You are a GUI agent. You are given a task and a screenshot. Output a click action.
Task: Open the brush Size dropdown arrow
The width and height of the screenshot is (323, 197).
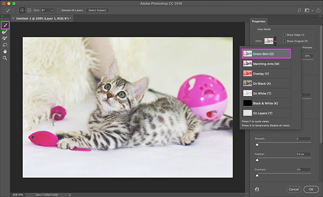[x=52, y=10]
